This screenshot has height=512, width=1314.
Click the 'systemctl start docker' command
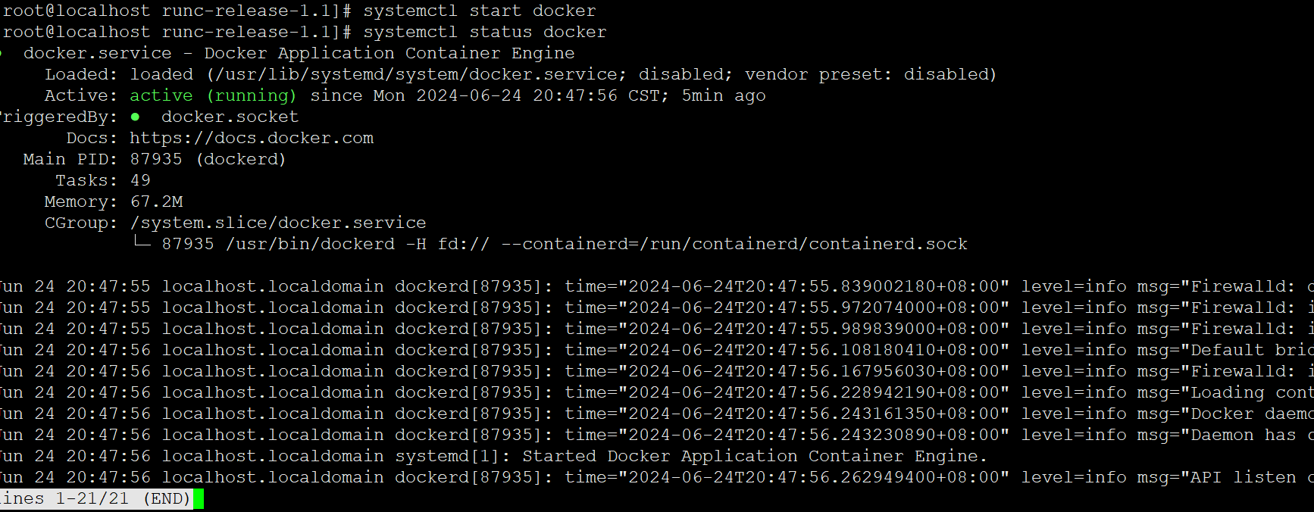480,11
